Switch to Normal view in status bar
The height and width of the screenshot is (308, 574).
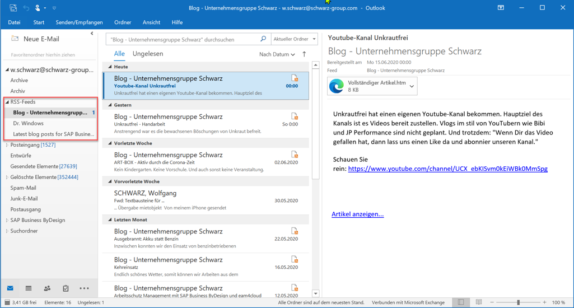461,302
